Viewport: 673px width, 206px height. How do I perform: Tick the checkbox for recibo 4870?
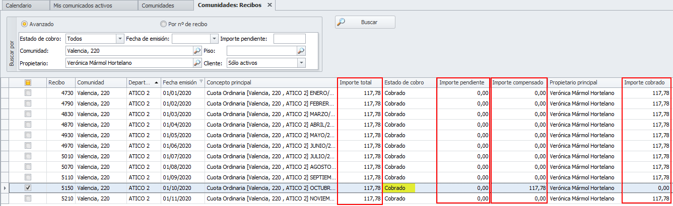[28, 125]
